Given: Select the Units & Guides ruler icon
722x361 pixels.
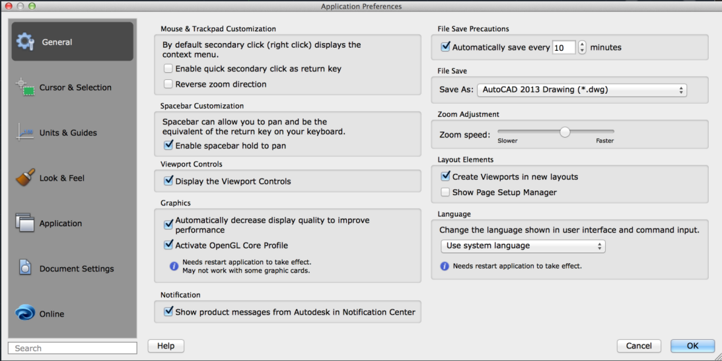Looking at the screenshot, I should click(25, 132).
